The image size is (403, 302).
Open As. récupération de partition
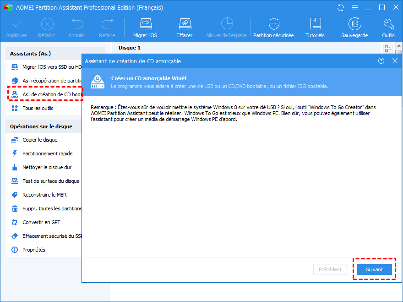46,81
